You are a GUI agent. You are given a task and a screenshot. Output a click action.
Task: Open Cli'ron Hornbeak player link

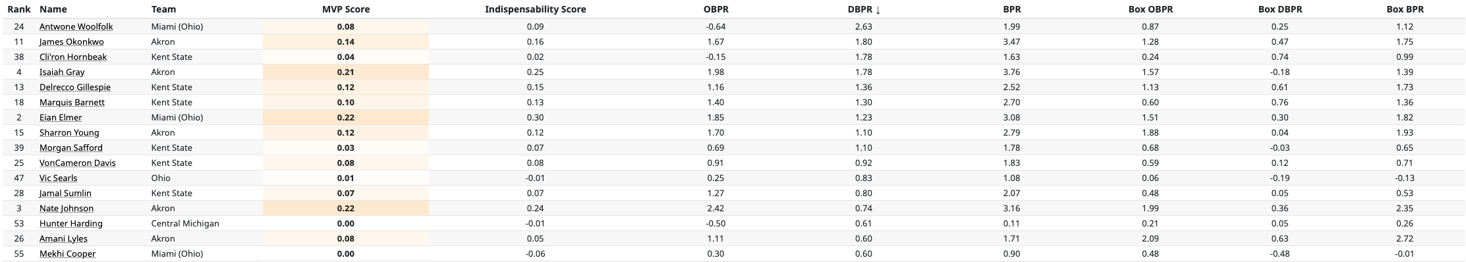(73, 57)
